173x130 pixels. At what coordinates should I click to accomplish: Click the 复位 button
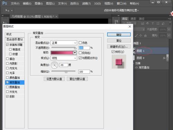(119, 41)
